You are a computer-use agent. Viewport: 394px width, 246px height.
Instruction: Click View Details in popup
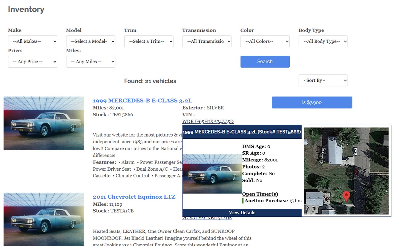(242, 212)
